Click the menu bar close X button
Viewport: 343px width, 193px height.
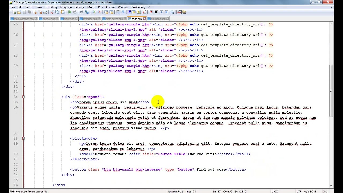(331, 7)
